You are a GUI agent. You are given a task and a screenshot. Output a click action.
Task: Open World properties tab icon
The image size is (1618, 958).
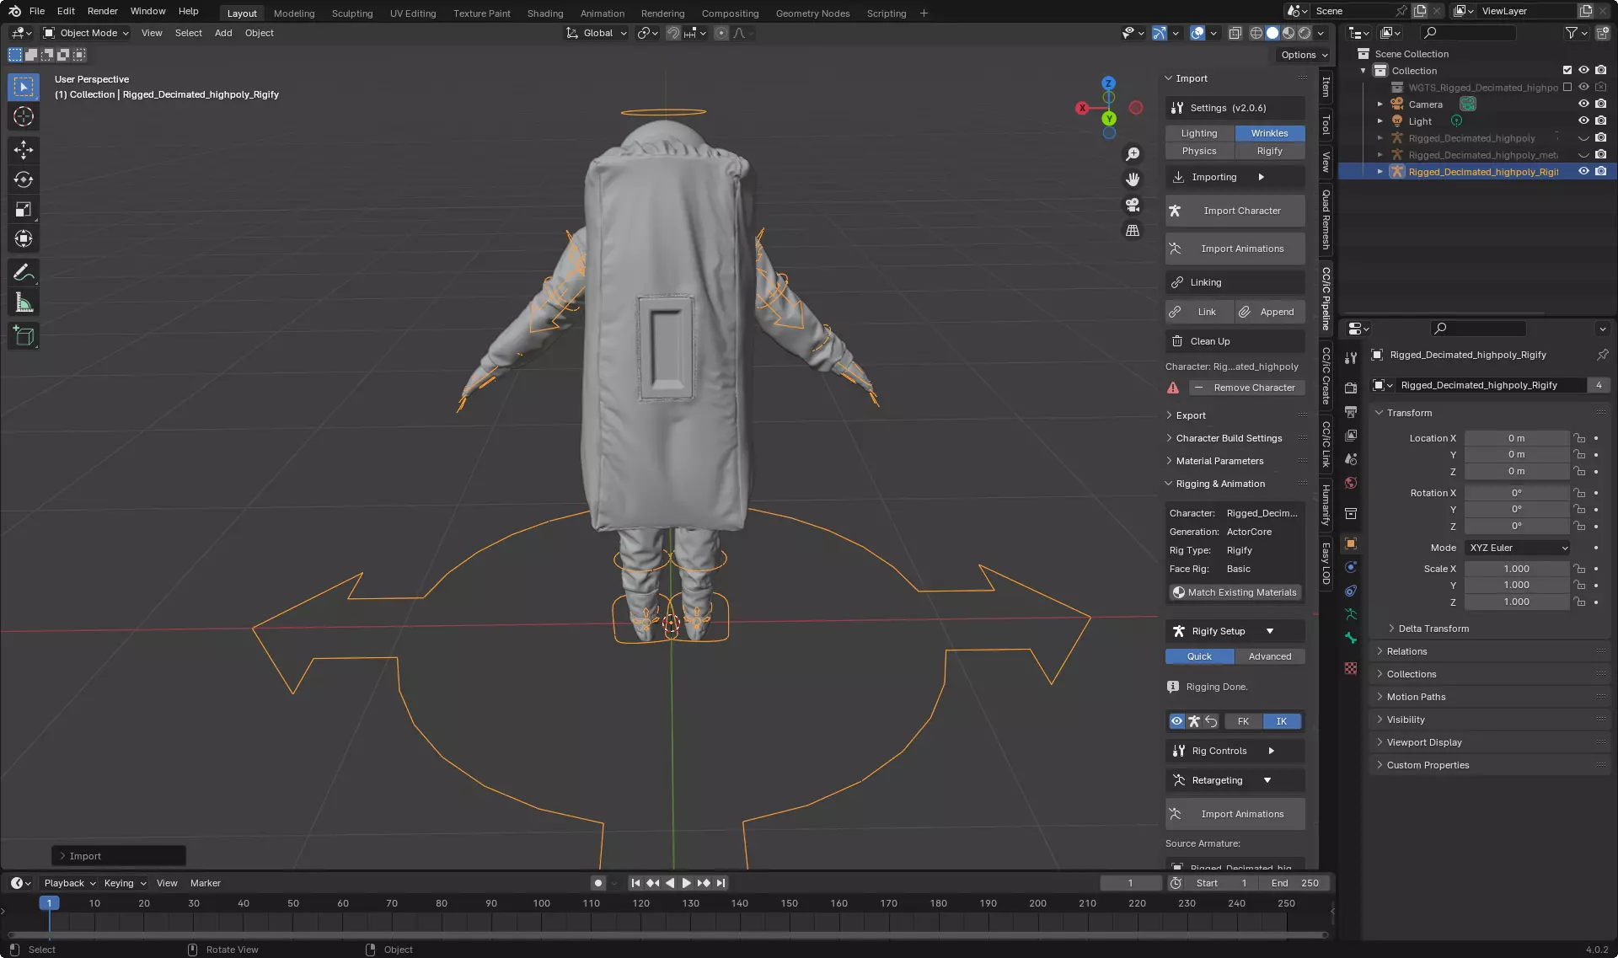pos(1351,483)
